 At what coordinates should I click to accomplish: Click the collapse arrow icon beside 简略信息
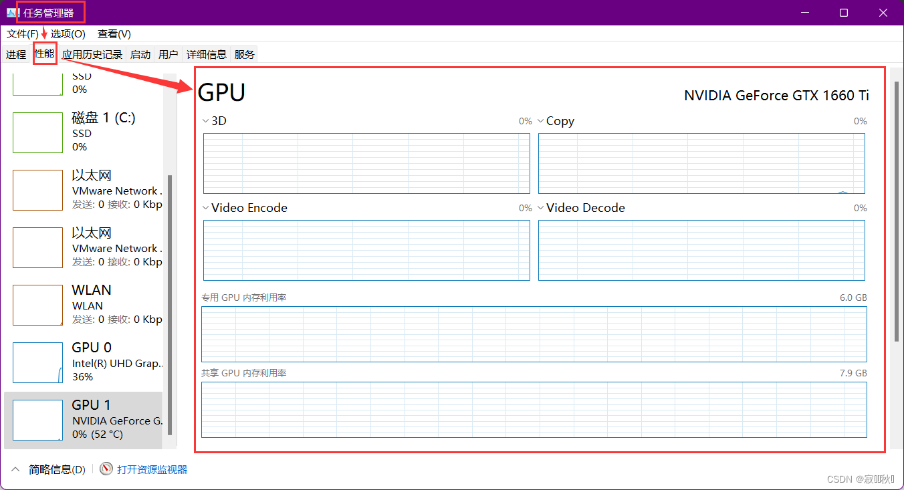17,469
